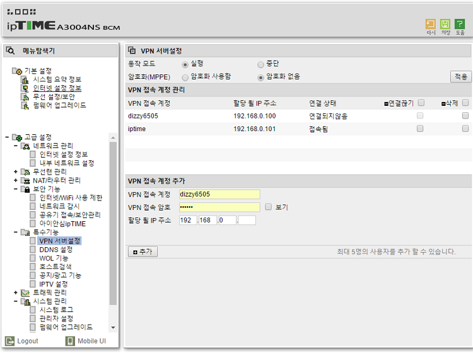Check the delete checkbox for iptime

[465, 129]
